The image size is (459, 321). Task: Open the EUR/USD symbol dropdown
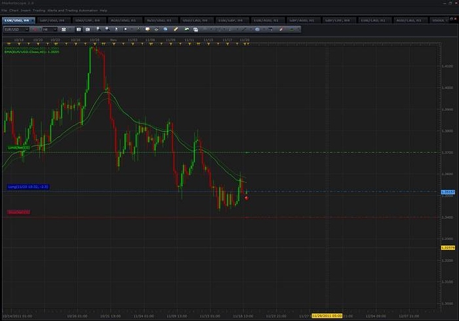coord(17,29)
